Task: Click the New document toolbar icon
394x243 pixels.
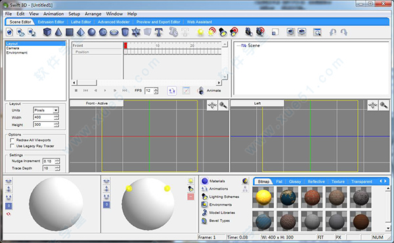Action: 10,32
